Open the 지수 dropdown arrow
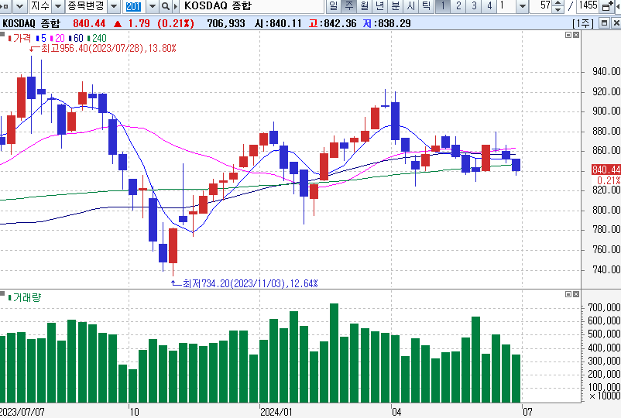The image size is (621, 418). [x=58, y=6]
